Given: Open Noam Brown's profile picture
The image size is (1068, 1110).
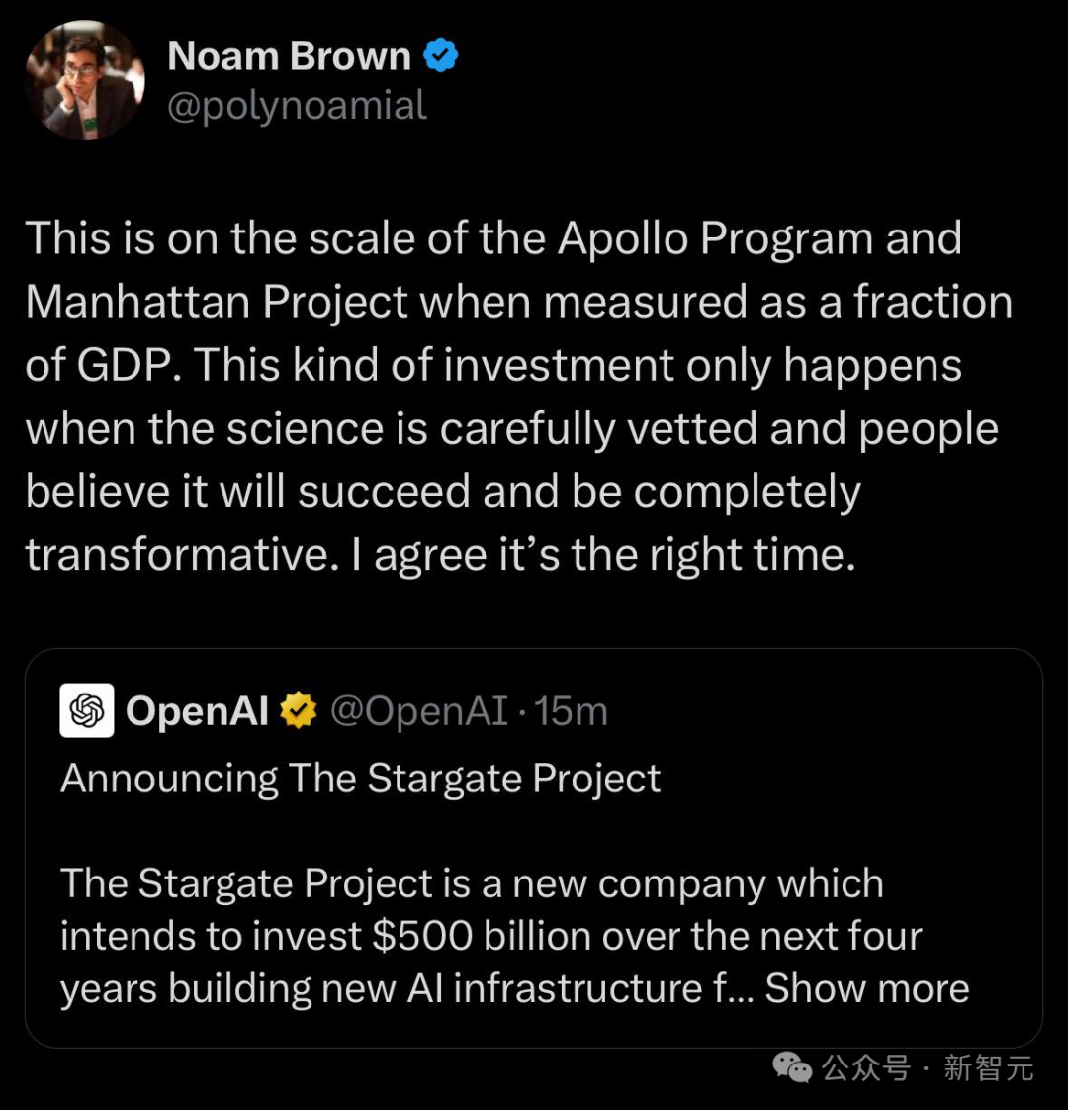Looking at the screenshot, I should (x=85, y=80).
